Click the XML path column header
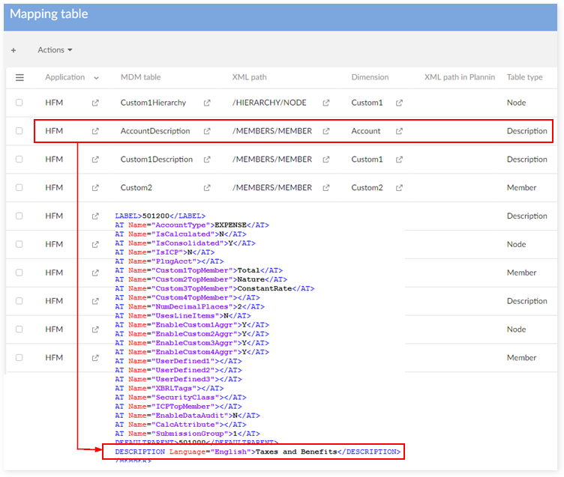Screen dimensions: 564x477 point(249,77)
